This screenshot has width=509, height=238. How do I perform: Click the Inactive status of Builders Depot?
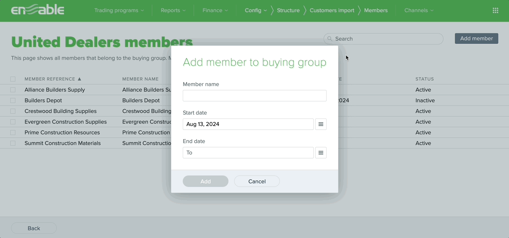[425, 100]
